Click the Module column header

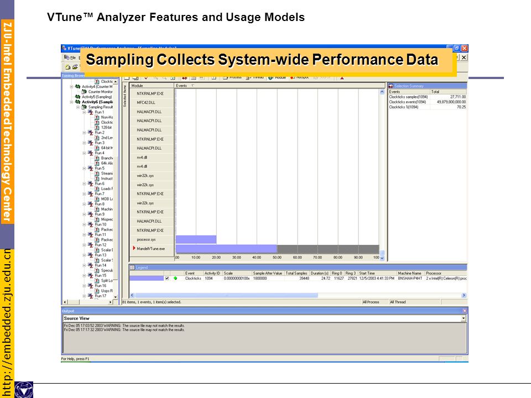coord(152,86)
